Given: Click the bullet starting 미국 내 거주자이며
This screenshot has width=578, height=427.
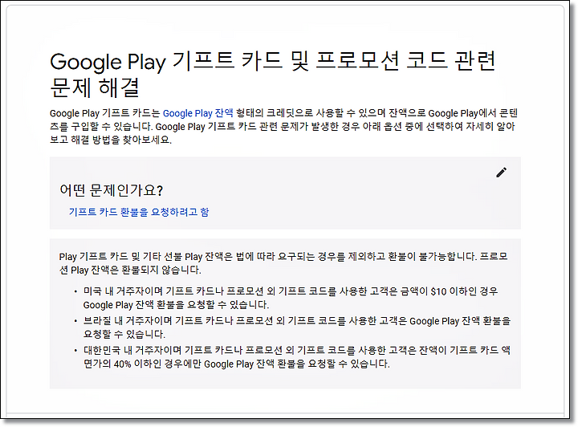Looking at the screenshot, I should click(291, 298).
